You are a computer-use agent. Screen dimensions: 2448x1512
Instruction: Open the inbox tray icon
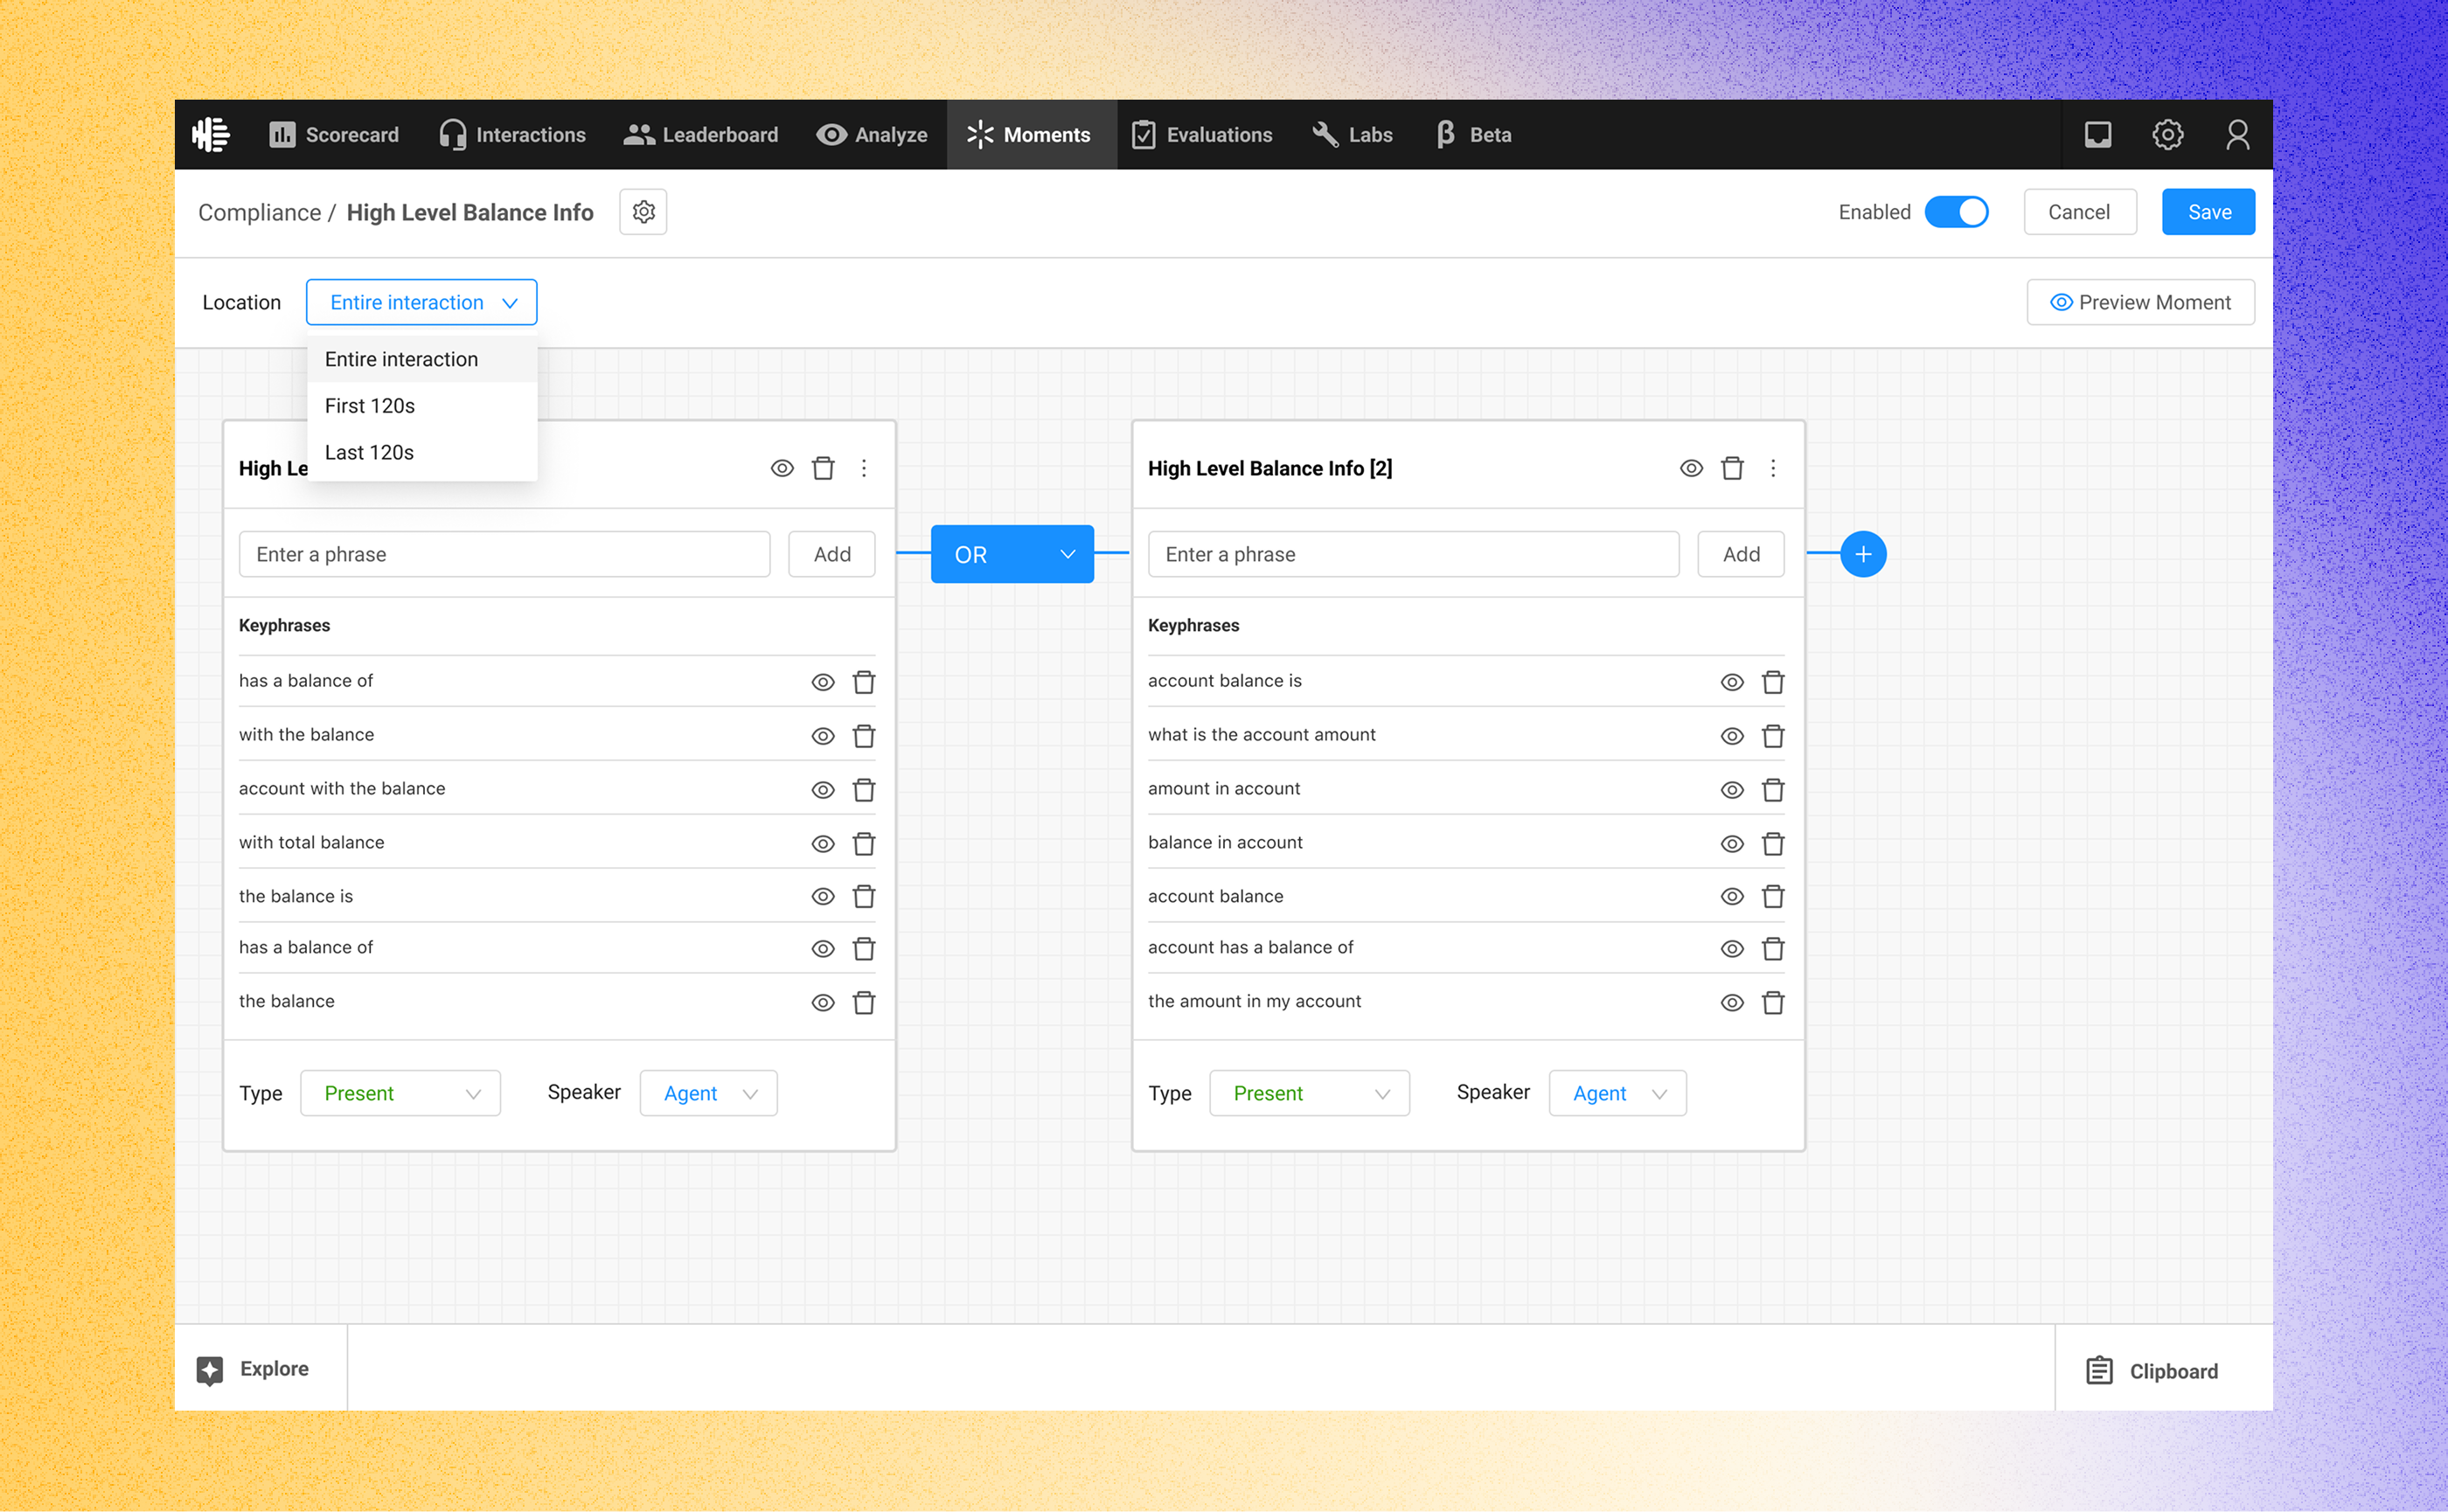2097,134
